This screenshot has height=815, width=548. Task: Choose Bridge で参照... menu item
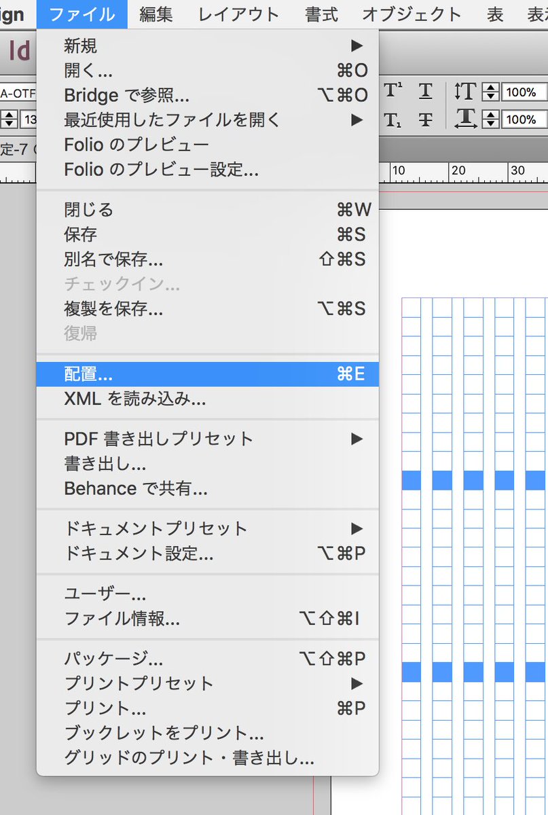pos(208,95)
